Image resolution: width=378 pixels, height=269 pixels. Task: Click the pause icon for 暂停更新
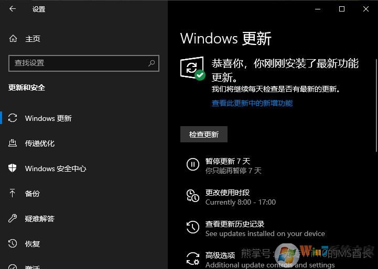coord(192,164)
